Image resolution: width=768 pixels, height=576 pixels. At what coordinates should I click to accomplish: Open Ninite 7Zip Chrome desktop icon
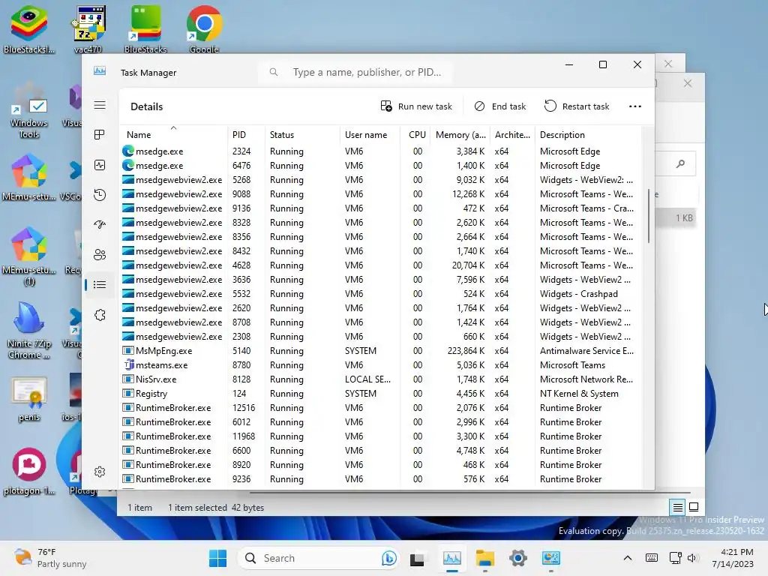click(29, 331)
